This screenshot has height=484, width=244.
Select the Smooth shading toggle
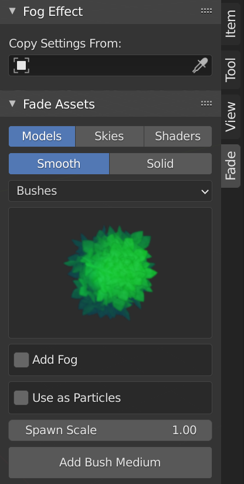tap(59, 164)
